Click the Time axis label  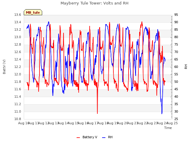(x=168, y=128)
